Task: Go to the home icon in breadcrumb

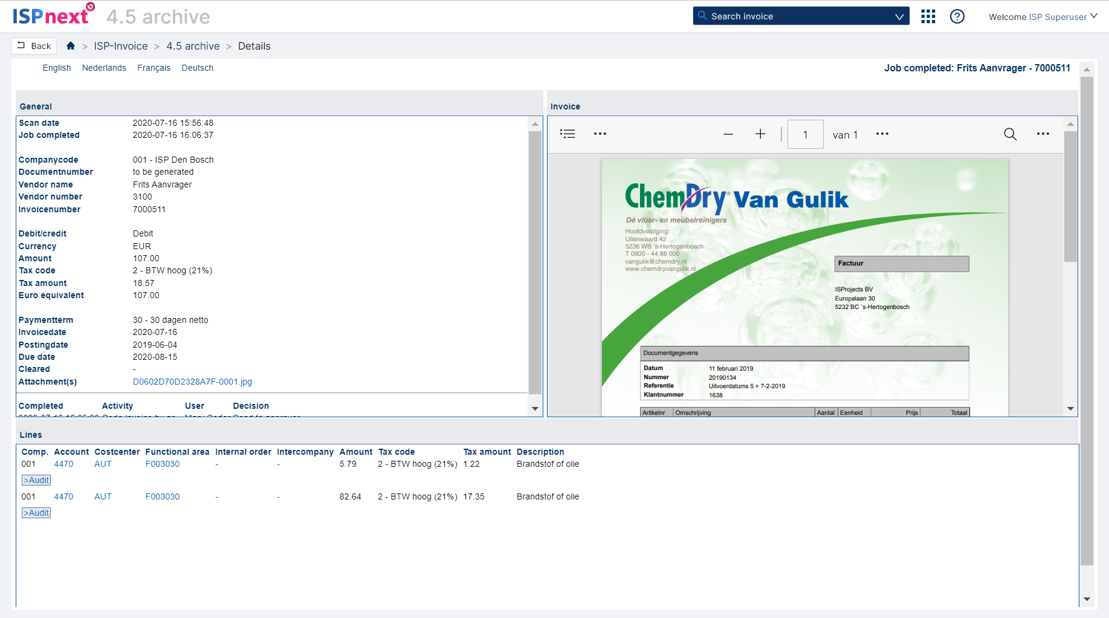Action: coord(71,46)
